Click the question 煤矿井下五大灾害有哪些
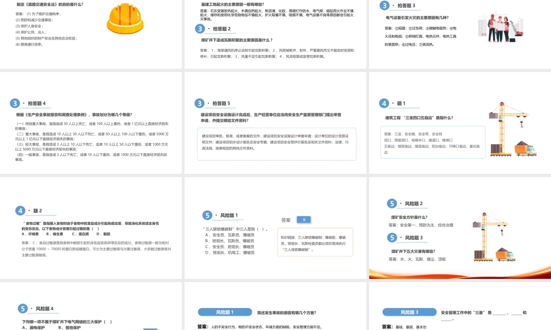Screen dimensions: 551x330 413,251
